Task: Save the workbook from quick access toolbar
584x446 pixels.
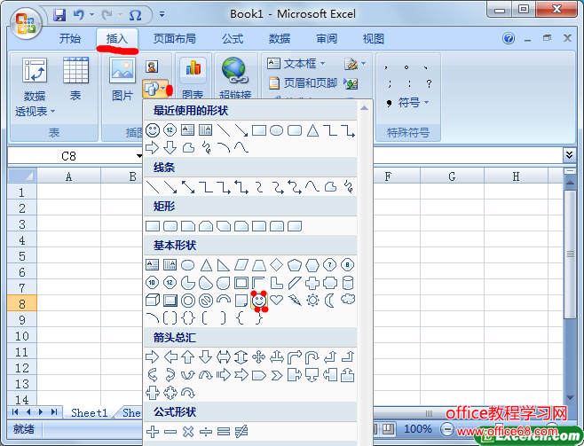Action: [59, 15]
